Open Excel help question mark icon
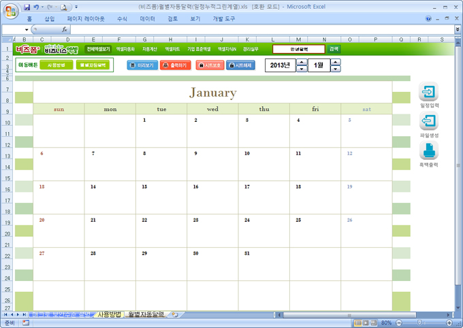463x328 pixels. click(428, 18)
